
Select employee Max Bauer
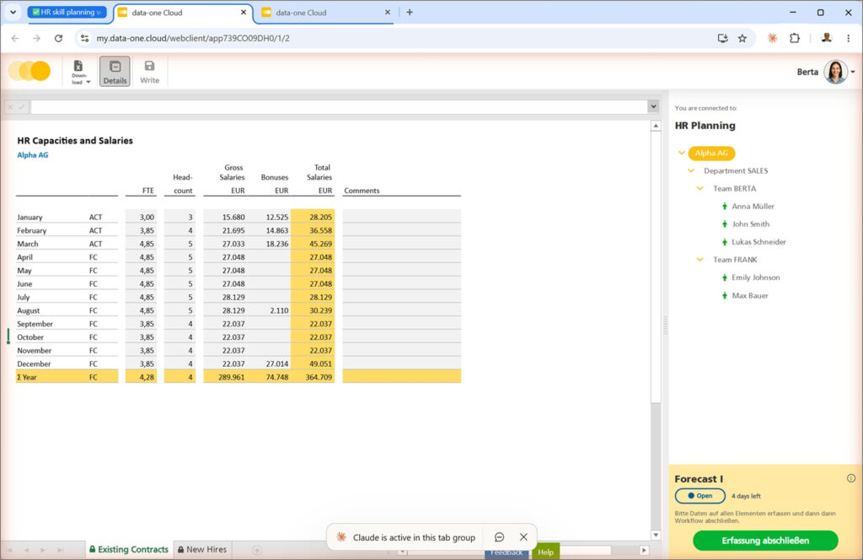coord(749,296)
